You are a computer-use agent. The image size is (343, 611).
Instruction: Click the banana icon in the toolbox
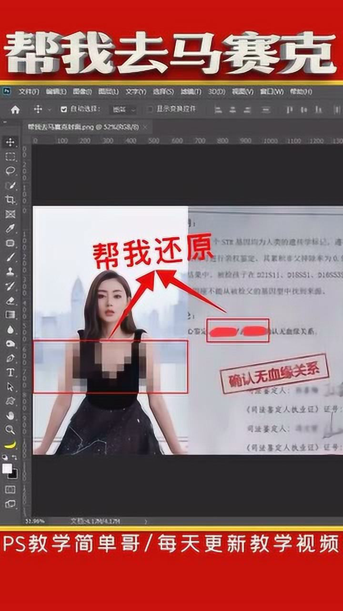pos(10,444)
